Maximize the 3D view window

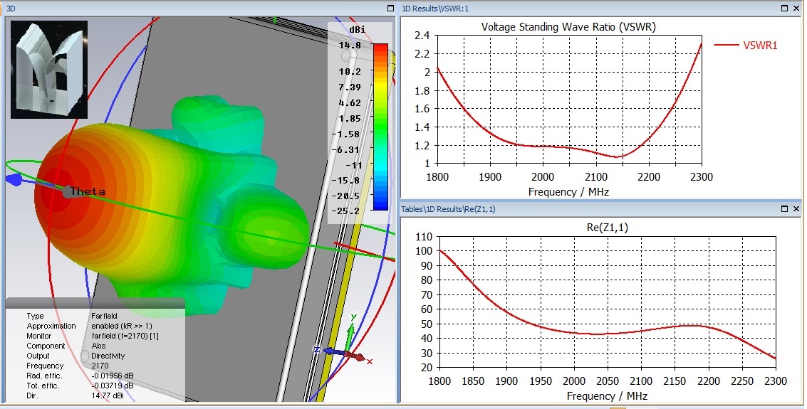click(x=390, y=9)
